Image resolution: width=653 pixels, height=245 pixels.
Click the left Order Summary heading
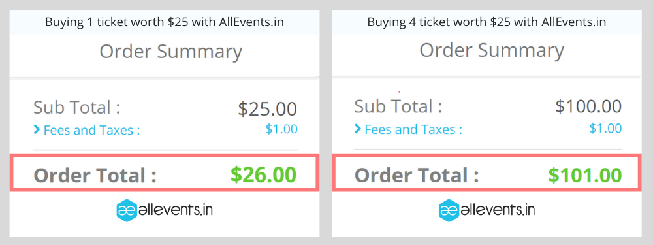click(x=170, y=52)
